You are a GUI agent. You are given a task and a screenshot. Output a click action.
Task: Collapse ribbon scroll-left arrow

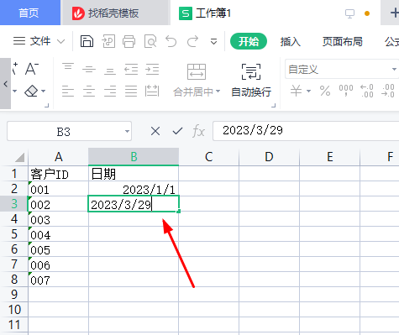coord(5,84)
